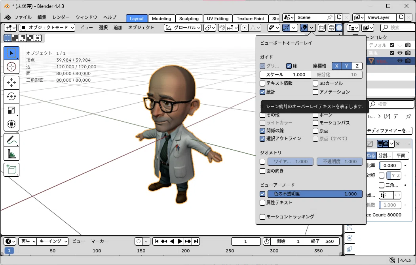Open the 追加 menu in viewport header
Screen dimensions: 416x265
118,28
